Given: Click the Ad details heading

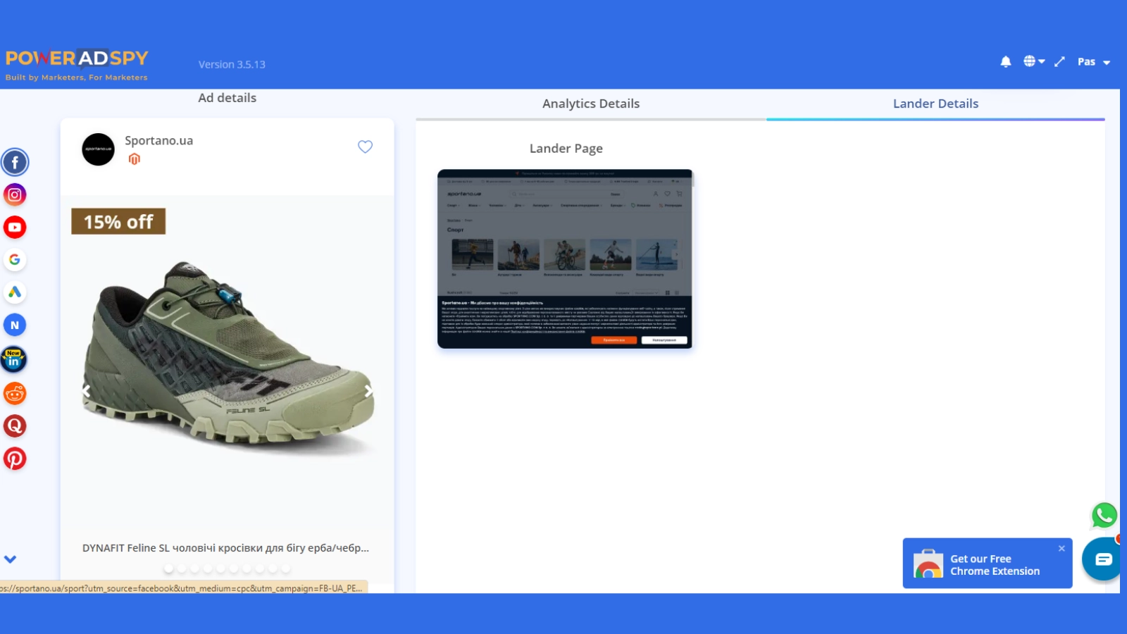Looking at the screenshot, I should [x=227, y=98].
